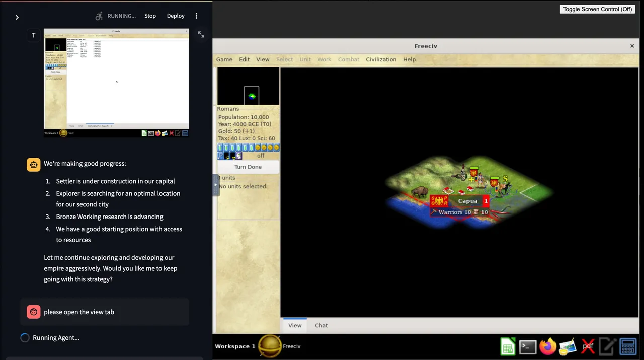This screenshot has height=360, width=644.
Task: Click the 'Year: 4000 BCE (T0)' text
Action: (245, 124)
